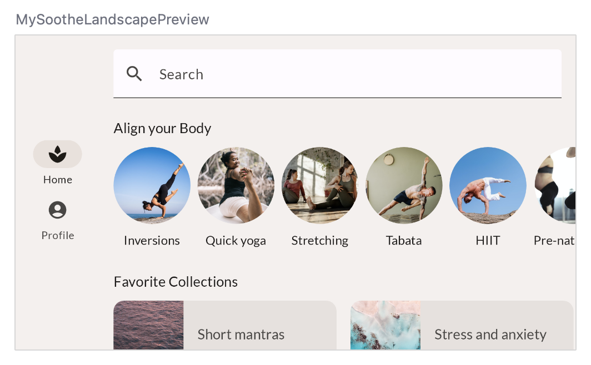Screen dimensions: 591x365
Task: Open the Profile person icon
Action: [57, 210]
